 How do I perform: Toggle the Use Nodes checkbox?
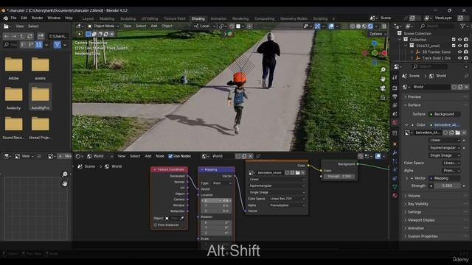pyautogui.click(x=170, y=156)
